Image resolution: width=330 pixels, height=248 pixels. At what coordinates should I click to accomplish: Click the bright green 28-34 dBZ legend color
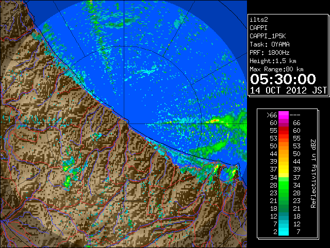(x=284, y=185)
